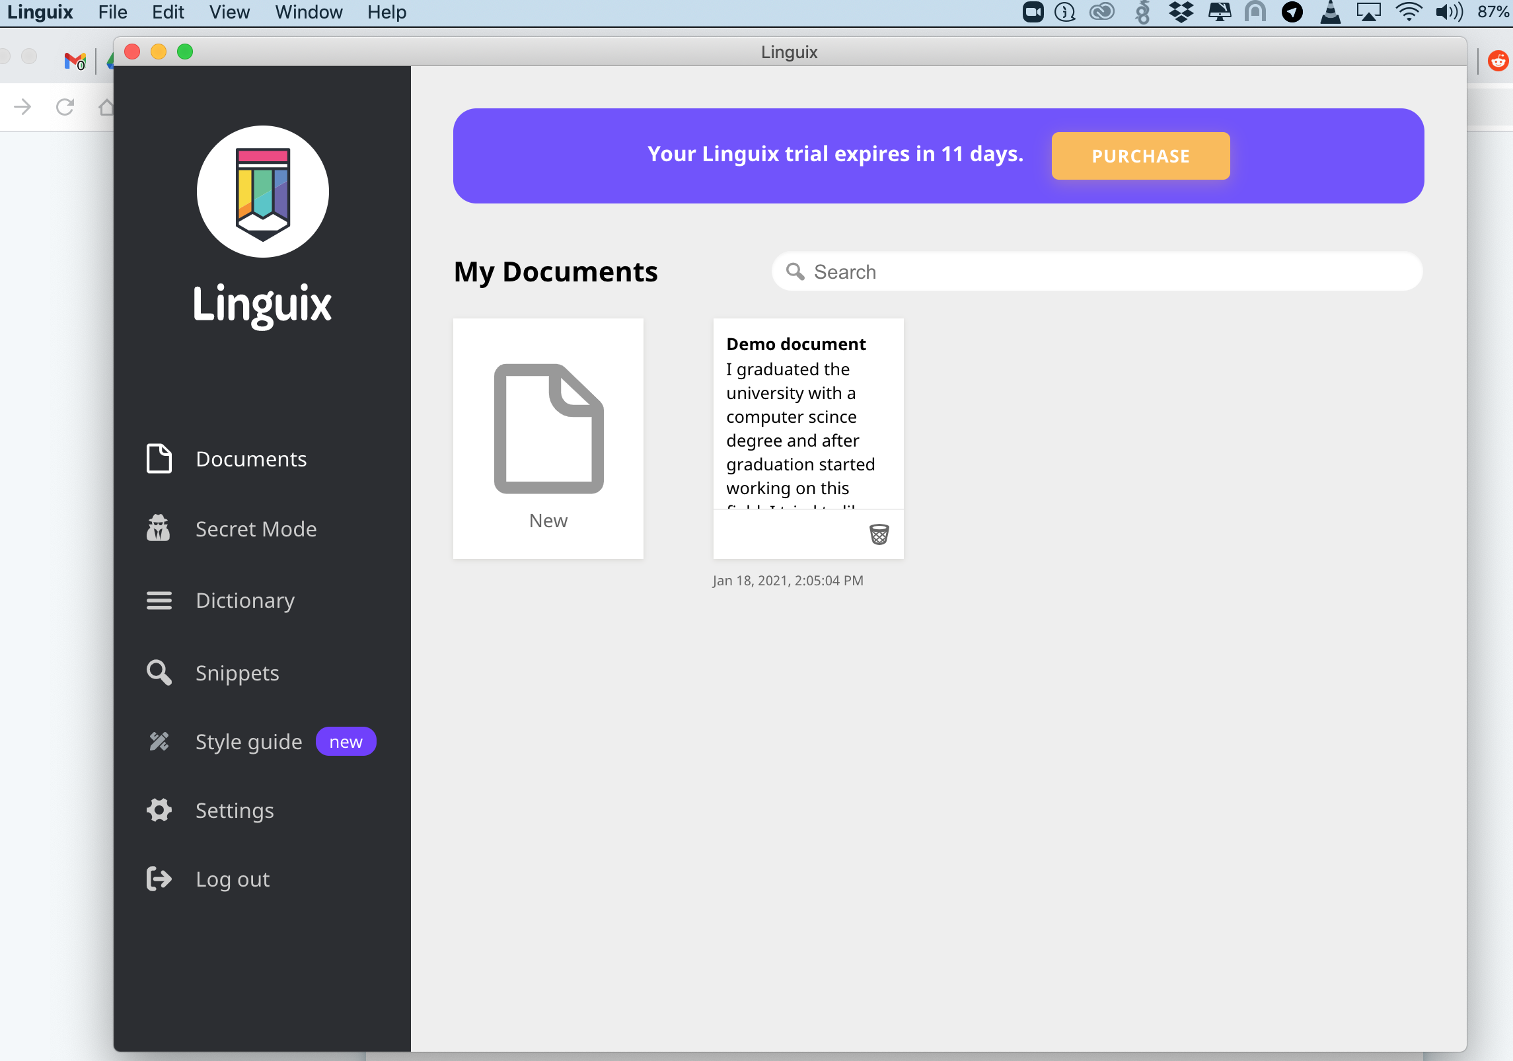Click the PURCHASE button
This screenshot has height=1061, width=1513.
[1140, 156]
